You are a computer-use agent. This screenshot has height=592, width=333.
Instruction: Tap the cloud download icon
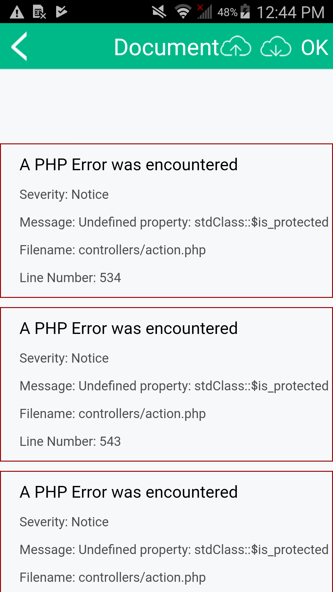[276, 46]
